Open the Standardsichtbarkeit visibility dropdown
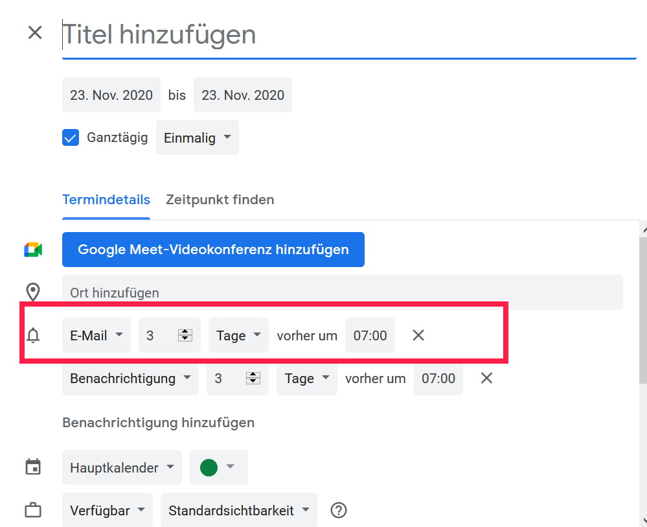647x527 pixels. pyautogui.click(x=238, y=510)
